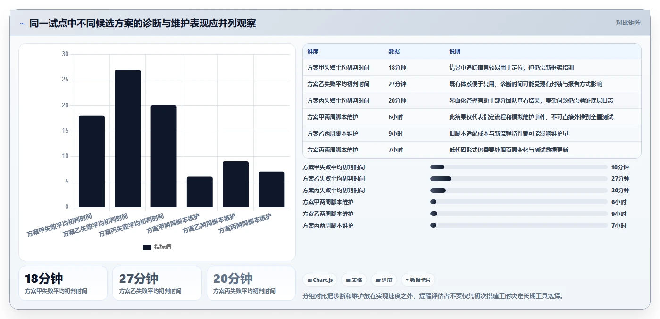Click the 方案甲失败平均初判时间 chart bar
The height and width of the screenshot is (319, 660).
click(92, 161)
